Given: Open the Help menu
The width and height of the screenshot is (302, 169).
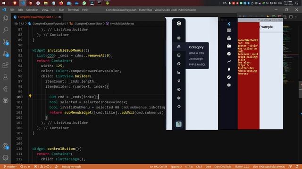Looking at the screenshot, I should click(85, 10).
